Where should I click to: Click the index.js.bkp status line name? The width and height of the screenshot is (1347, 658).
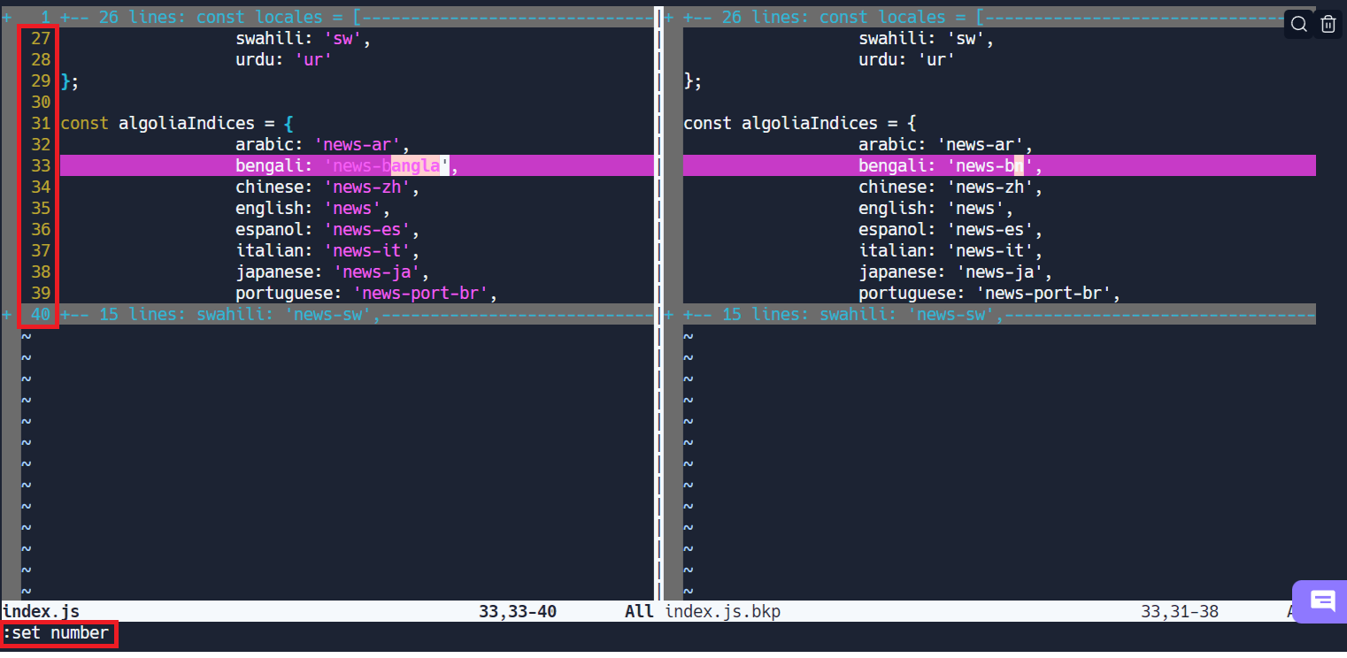722,611
